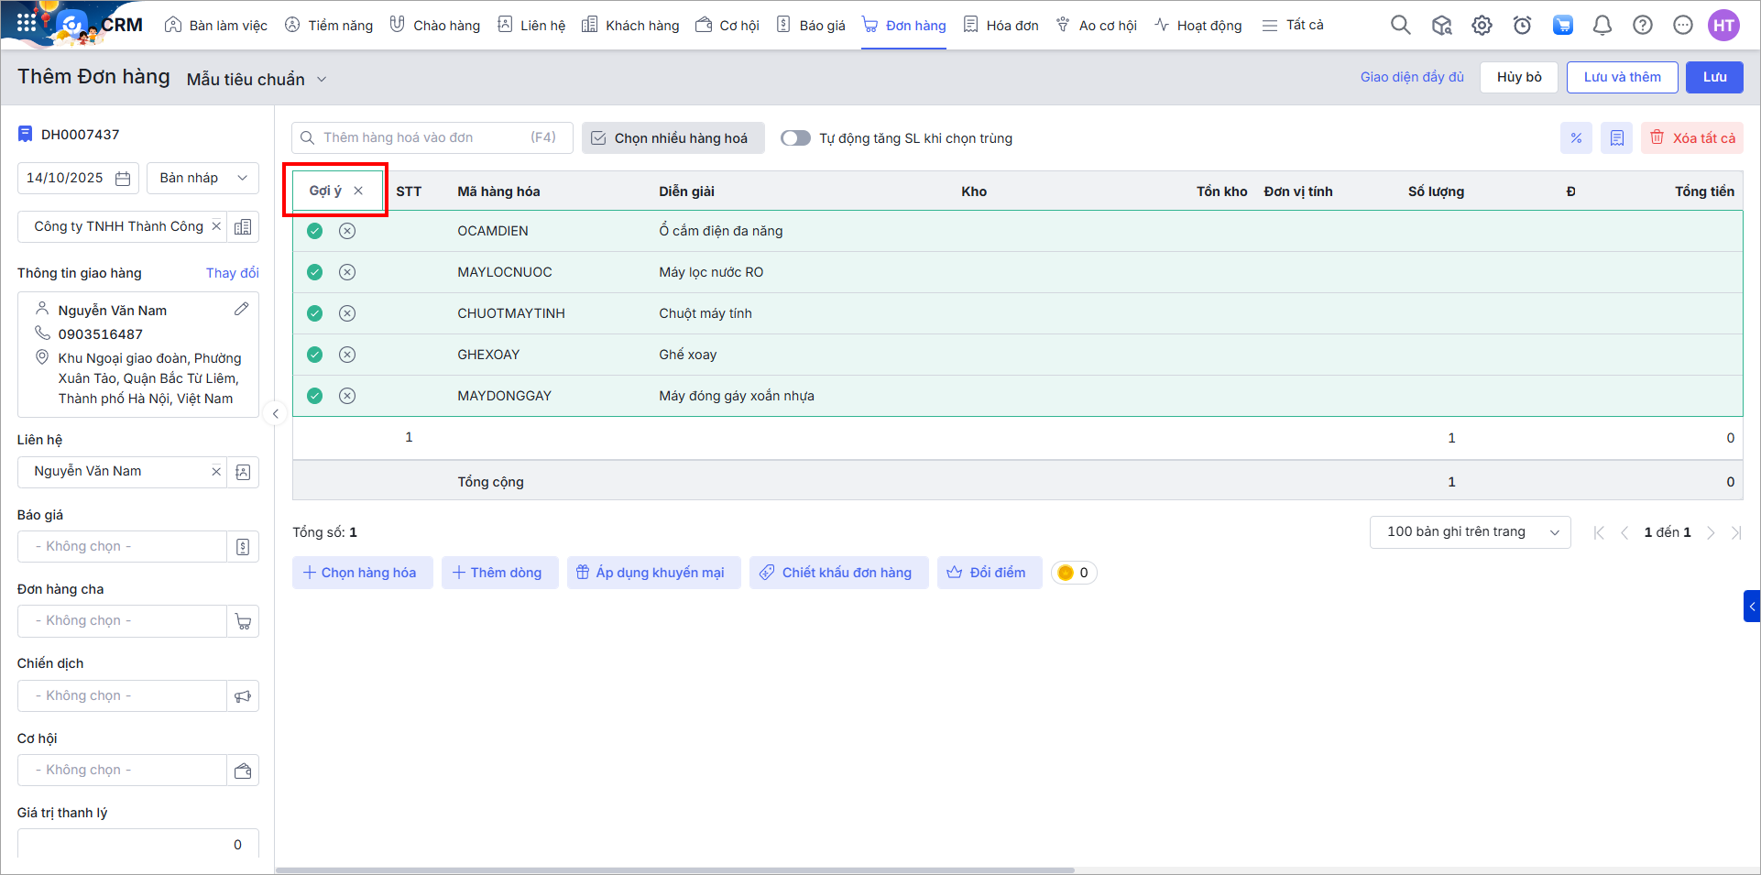Edit delivery info with the pencil icon
The image size is (1761, 875).
tap(241, 310)
